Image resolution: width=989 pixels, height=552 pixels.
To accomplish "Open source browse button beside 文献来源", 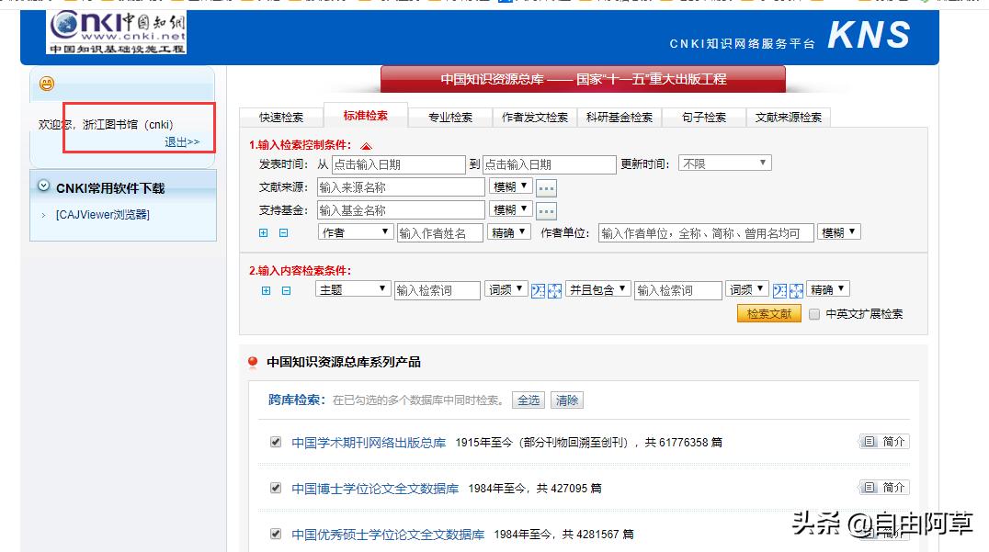I will (546, 187).
